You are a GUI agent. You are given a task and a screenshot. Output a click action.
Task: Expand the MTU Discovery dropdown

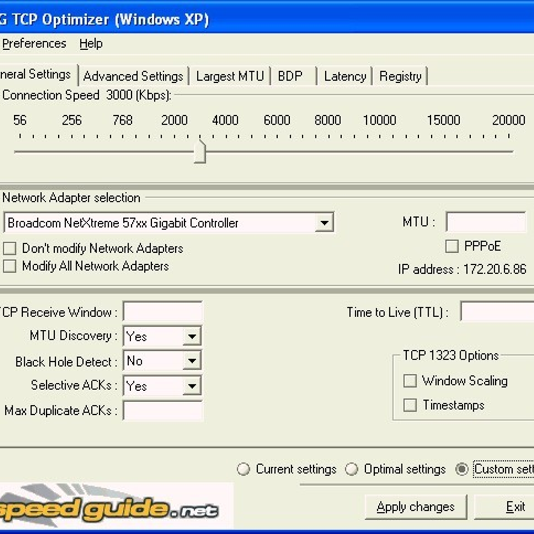pos(192,336)
